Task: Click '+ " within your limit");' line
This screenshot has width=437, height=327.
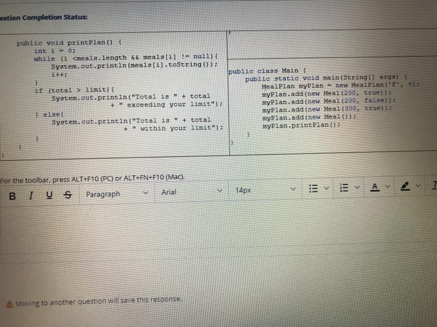Action: click(x=174, y=128)
